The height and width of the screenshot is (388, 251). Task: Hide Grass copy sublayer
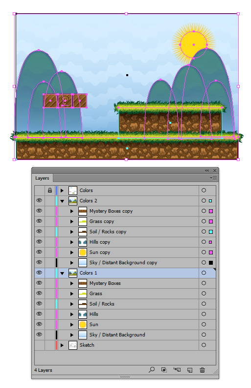39,221
